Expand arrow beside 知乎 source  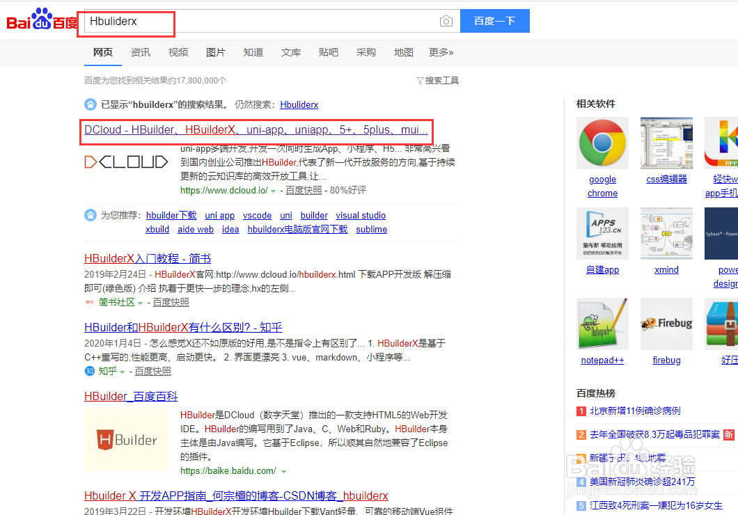[x=123, y=372]
